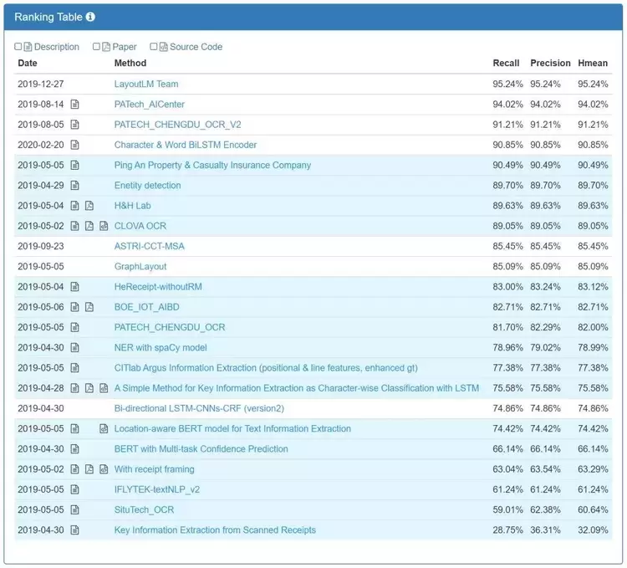Enable the Description checkbox
The width and height of the screenshot is (627, 568).
click(x=18, y=47)
